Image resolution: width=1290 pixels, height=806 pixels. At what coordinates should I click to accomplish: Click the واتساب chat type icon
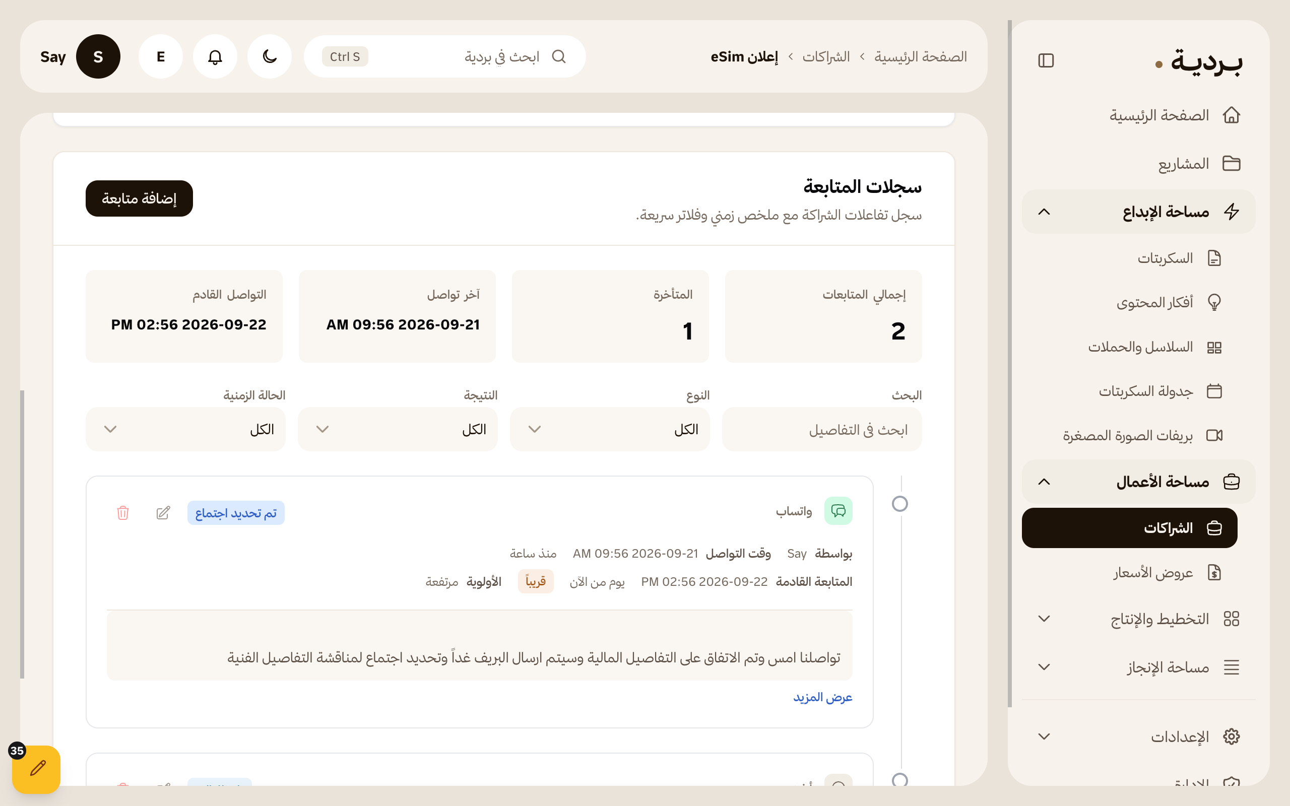click(838, 511)
